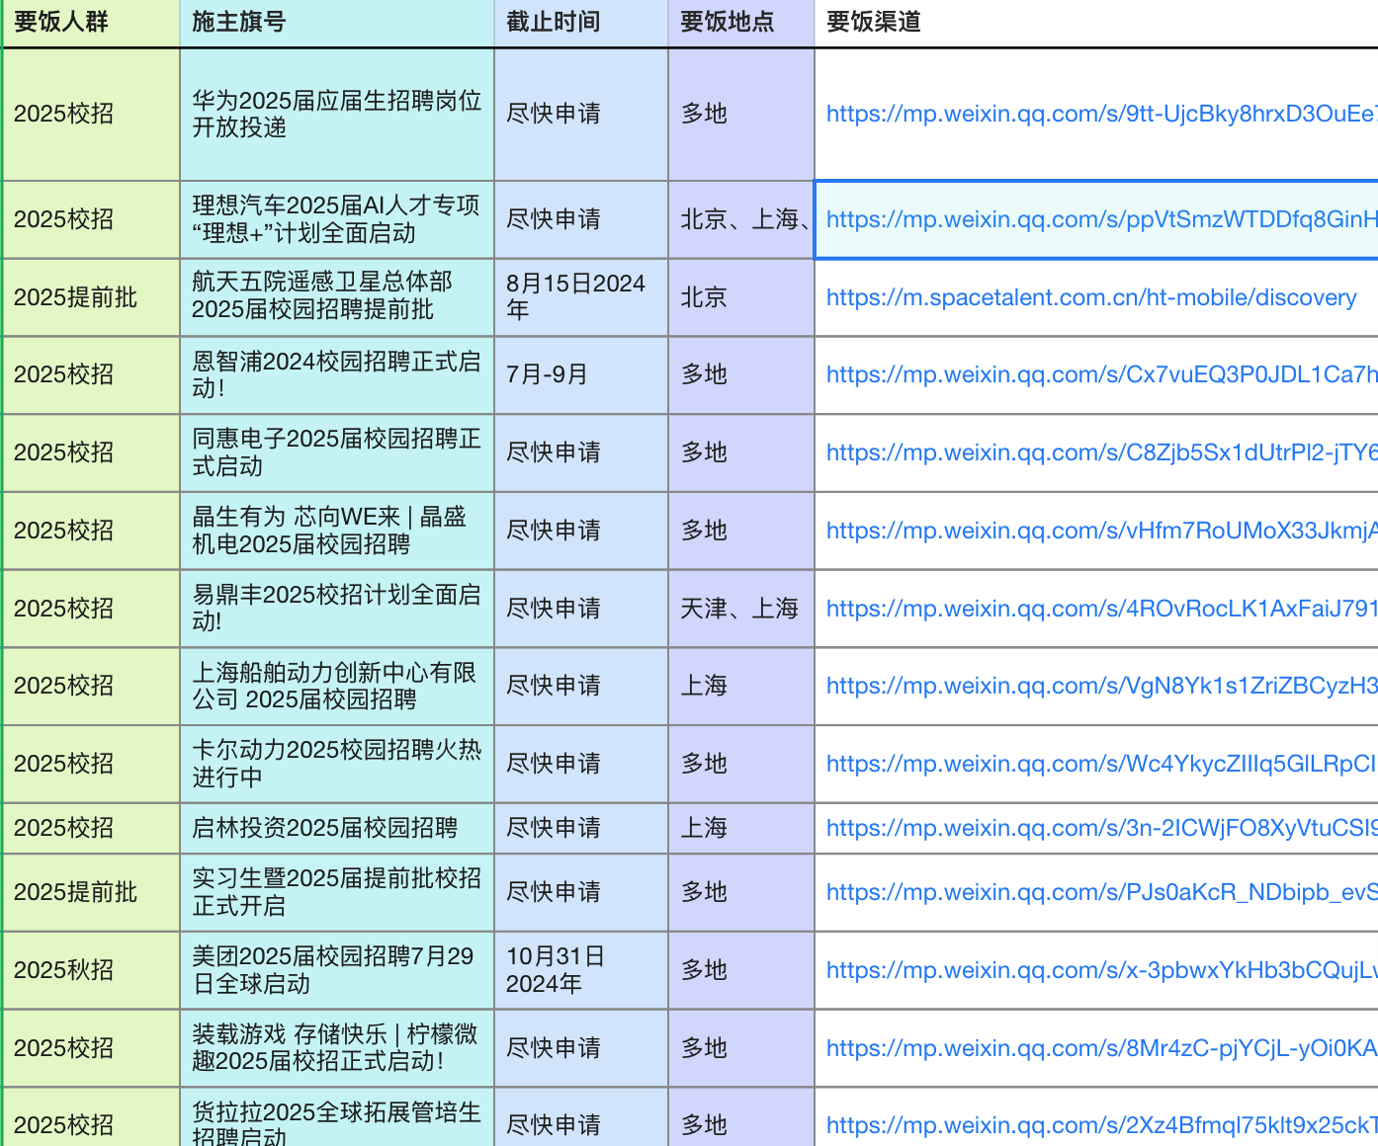The height and width of the screenshot is (1146, 1378).
Task: Open the spacetalent.com.cn discovery link
Action: click(x=1090, y=297)
